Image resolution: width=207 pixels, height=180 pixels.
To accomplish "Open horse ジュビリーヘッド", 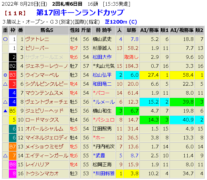I will (x=44, y=111).
